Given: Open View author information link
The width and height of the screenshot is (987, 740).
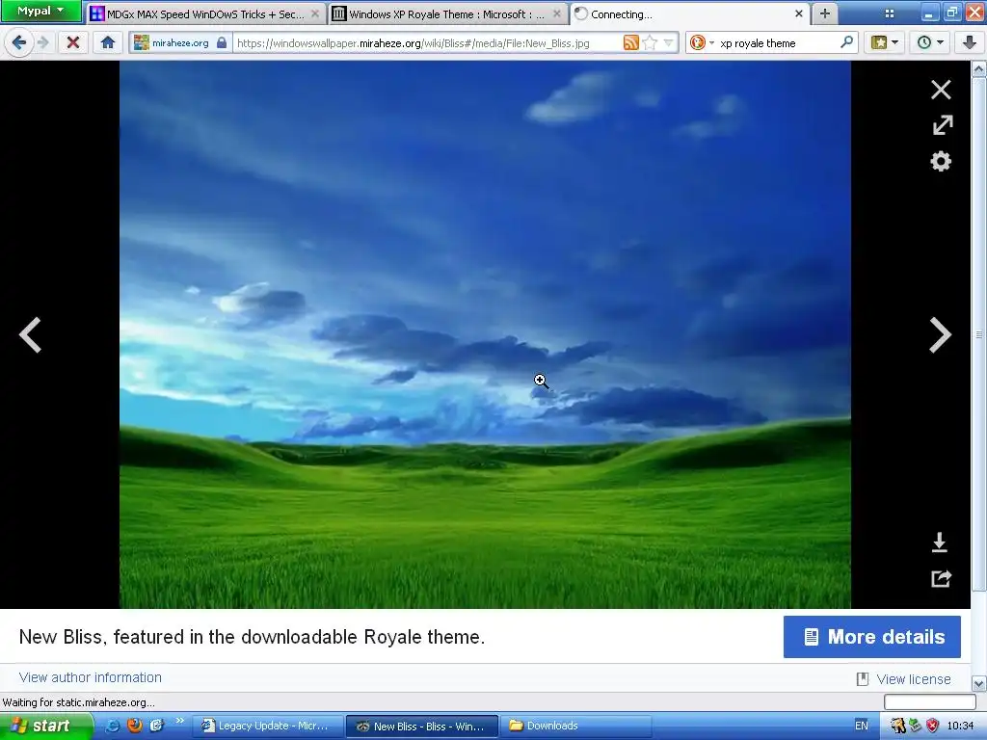Looking at the screenshot, I should point(90,677).
